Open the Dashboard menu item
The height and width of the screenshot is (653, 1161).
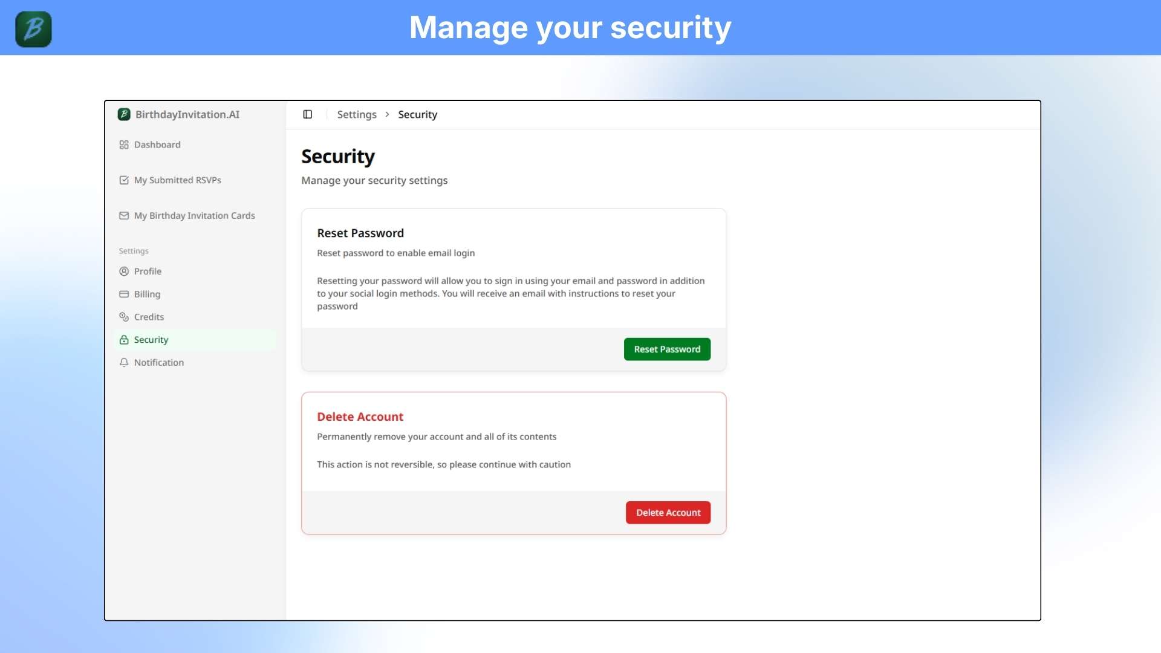pos(157,145)
